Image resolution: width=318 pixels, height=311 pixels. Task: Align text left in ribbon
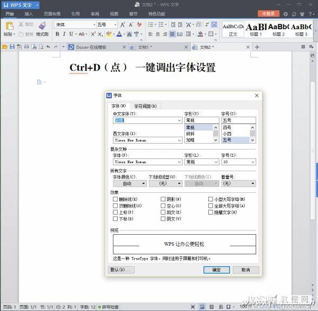[x=151, y=34]
